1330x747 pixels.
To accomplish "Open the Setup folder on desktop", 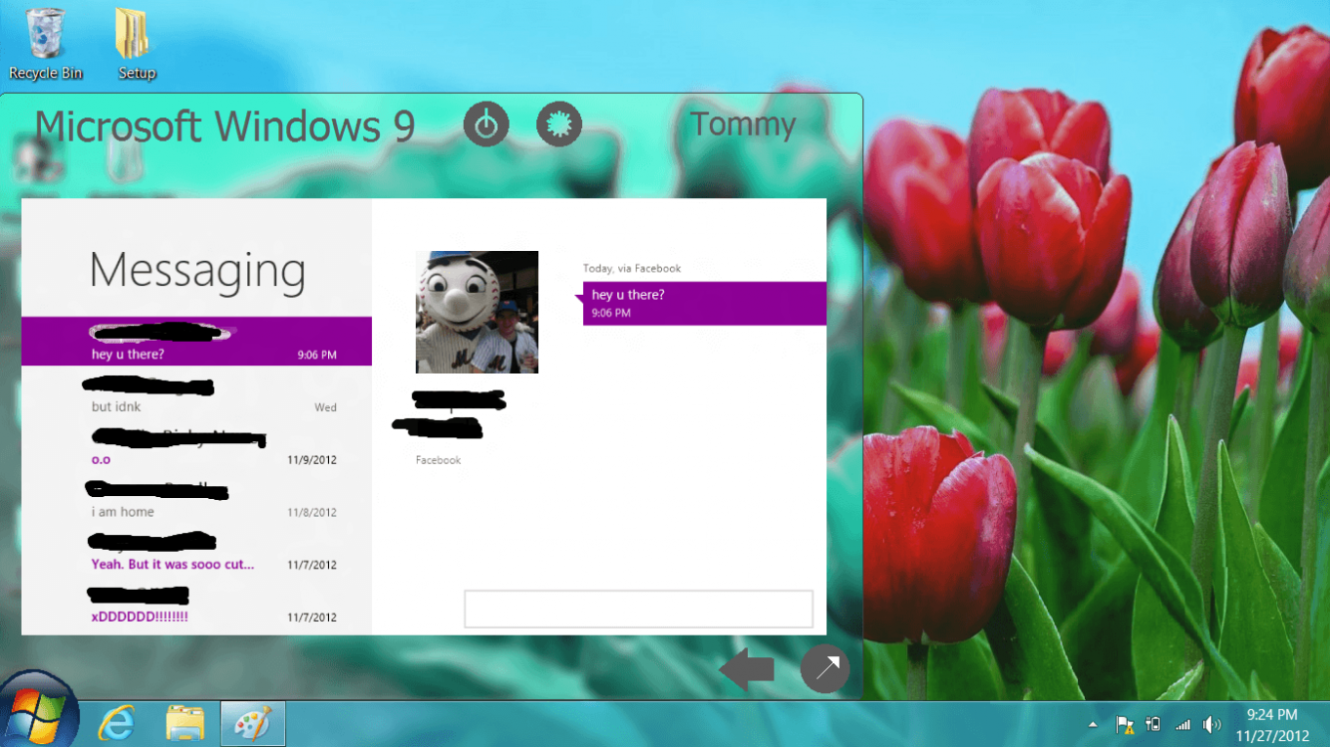I will (x=137, y=45).
